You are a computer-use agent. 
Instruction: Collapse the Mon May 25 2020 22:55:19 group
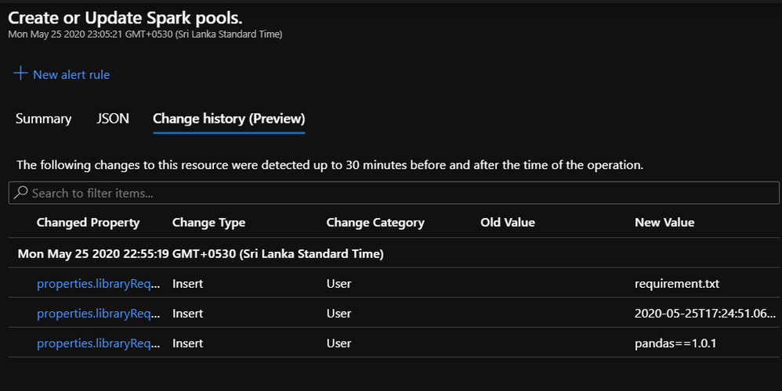200,254
